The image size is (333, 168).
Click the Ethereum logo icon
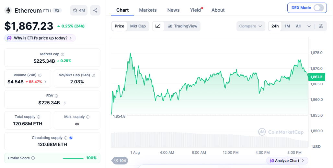pyautogui.click(x=8, y=10)
